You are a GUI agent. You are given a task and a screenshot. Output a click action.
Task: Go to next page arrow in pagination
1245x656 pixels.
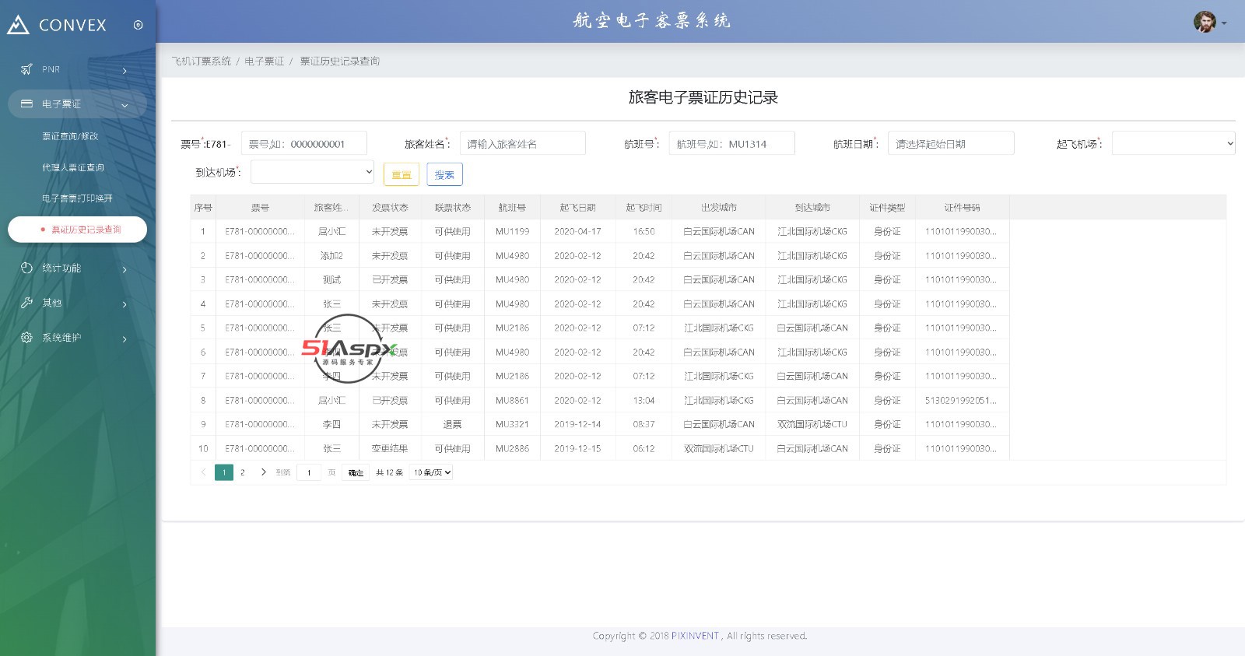[x=264, y=472]
